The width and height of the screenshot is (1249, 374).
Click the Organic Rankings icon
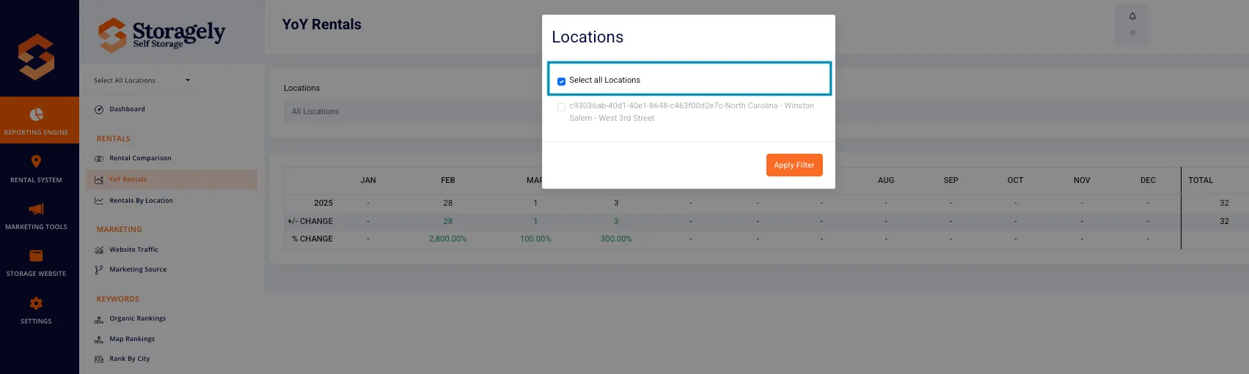coord(99,319)
